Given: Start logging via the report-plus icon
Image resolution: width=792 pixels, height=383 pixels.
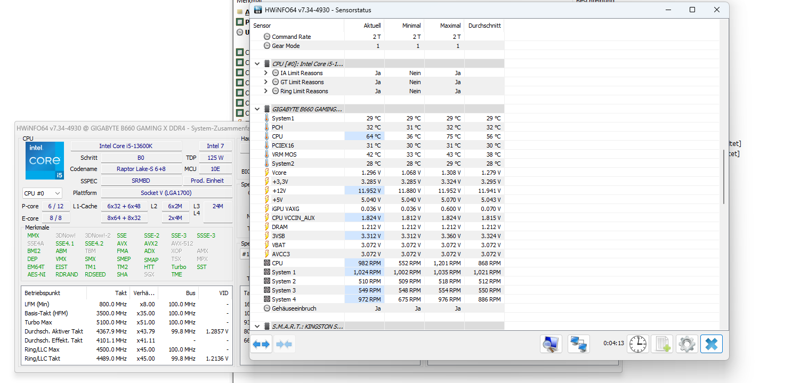Looking at the screenshot, I should pos(661,344).
